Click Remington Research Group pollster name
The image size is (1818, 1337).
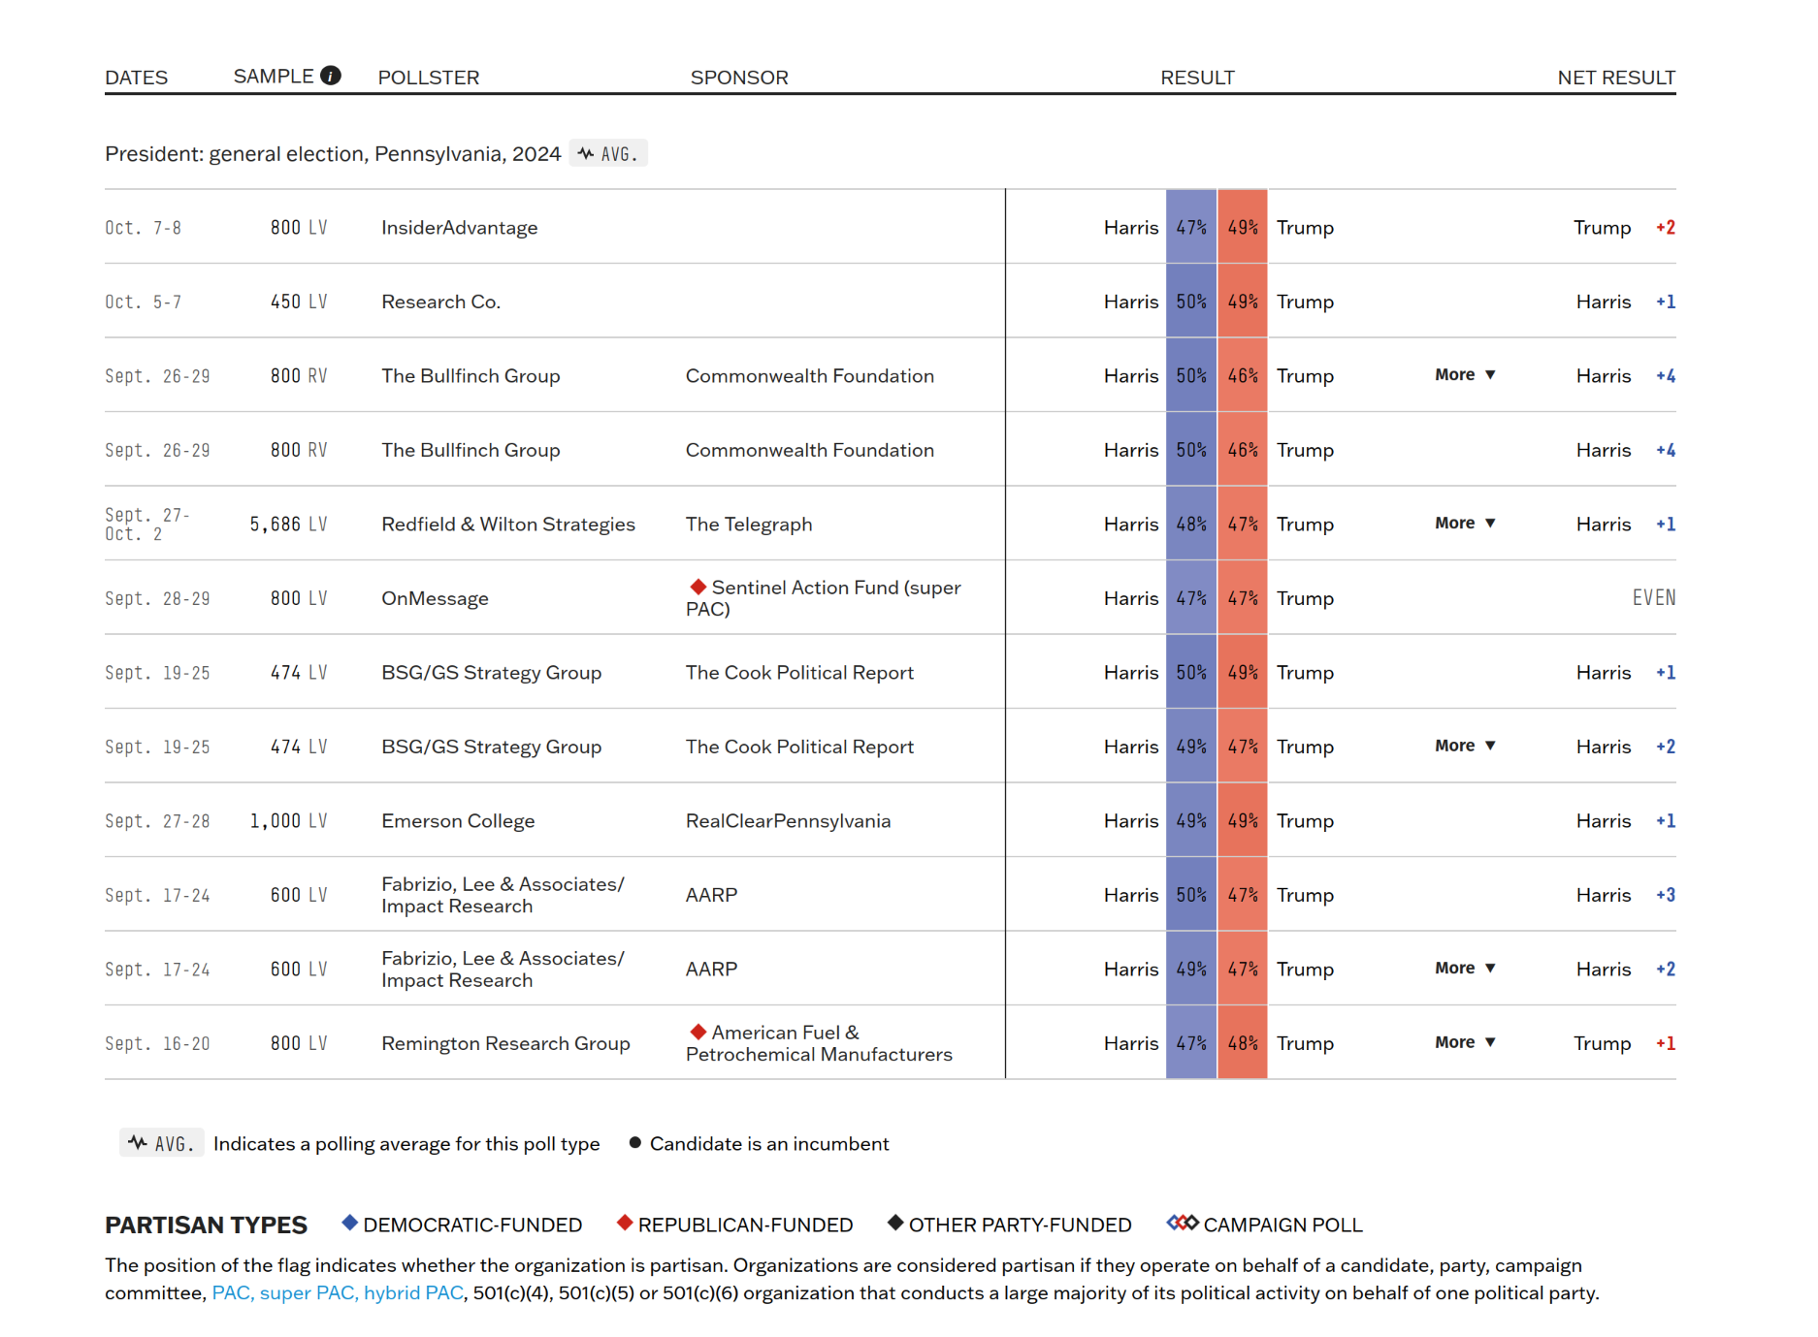click(x=506, y=1043)
